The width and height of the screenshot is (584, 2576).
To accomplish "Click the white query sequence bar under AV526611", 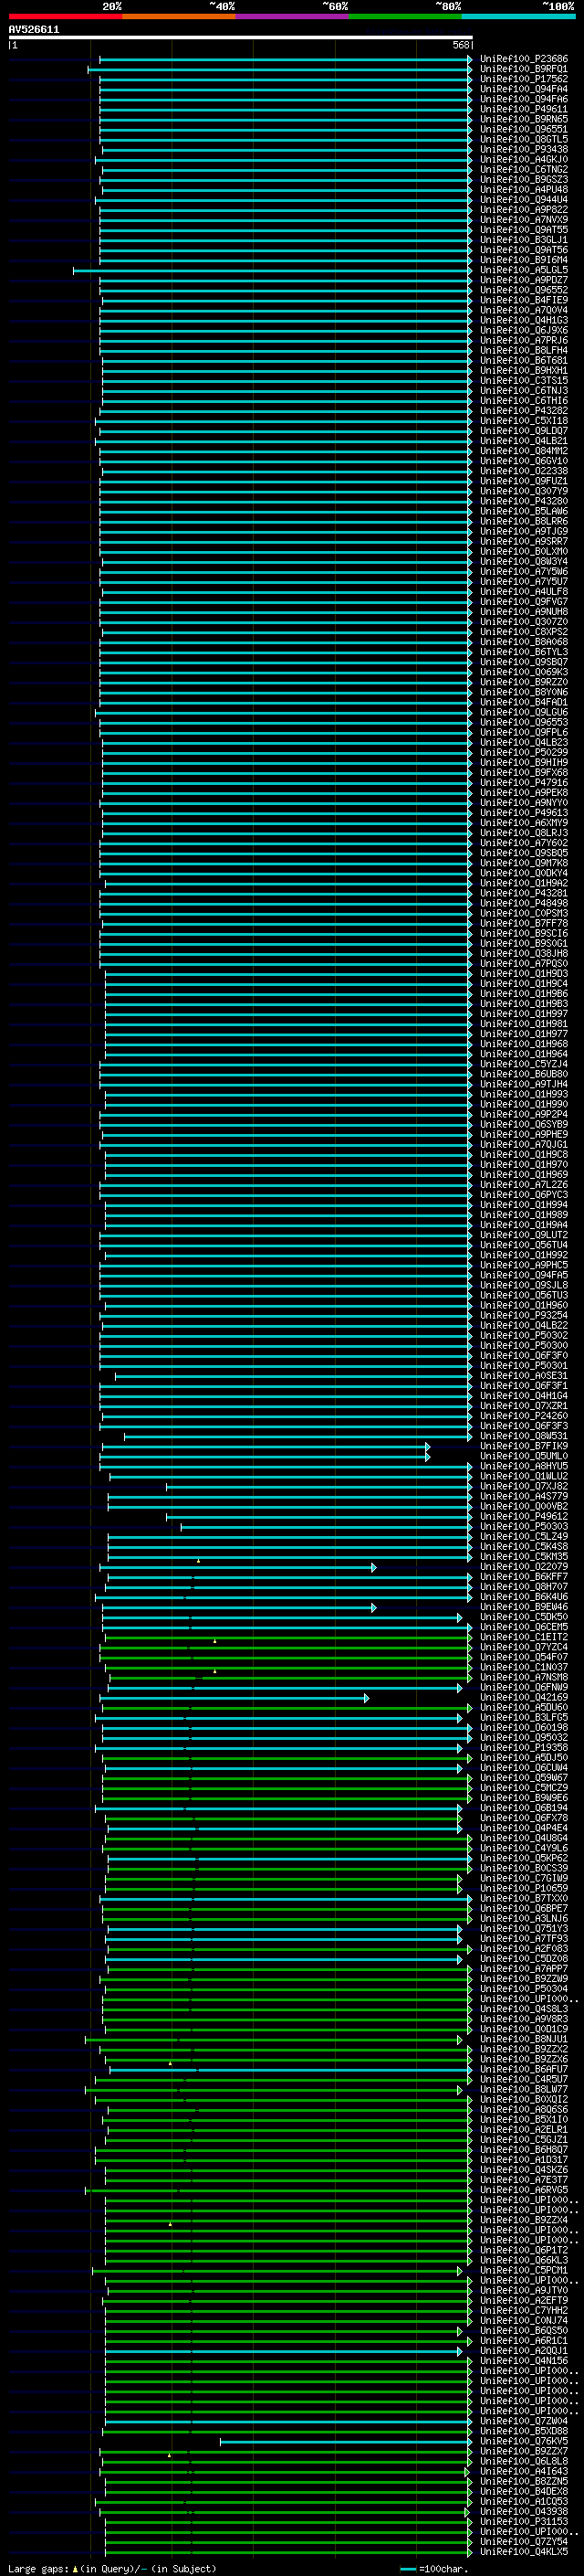I will [x=241, y=37].
